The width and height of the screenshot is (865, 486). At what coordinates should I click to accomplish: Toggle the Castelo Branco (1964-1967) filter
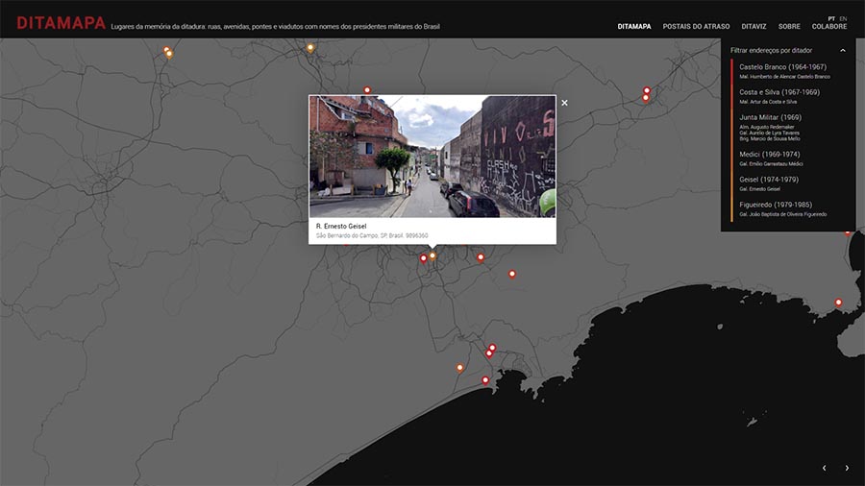(782, 67)
